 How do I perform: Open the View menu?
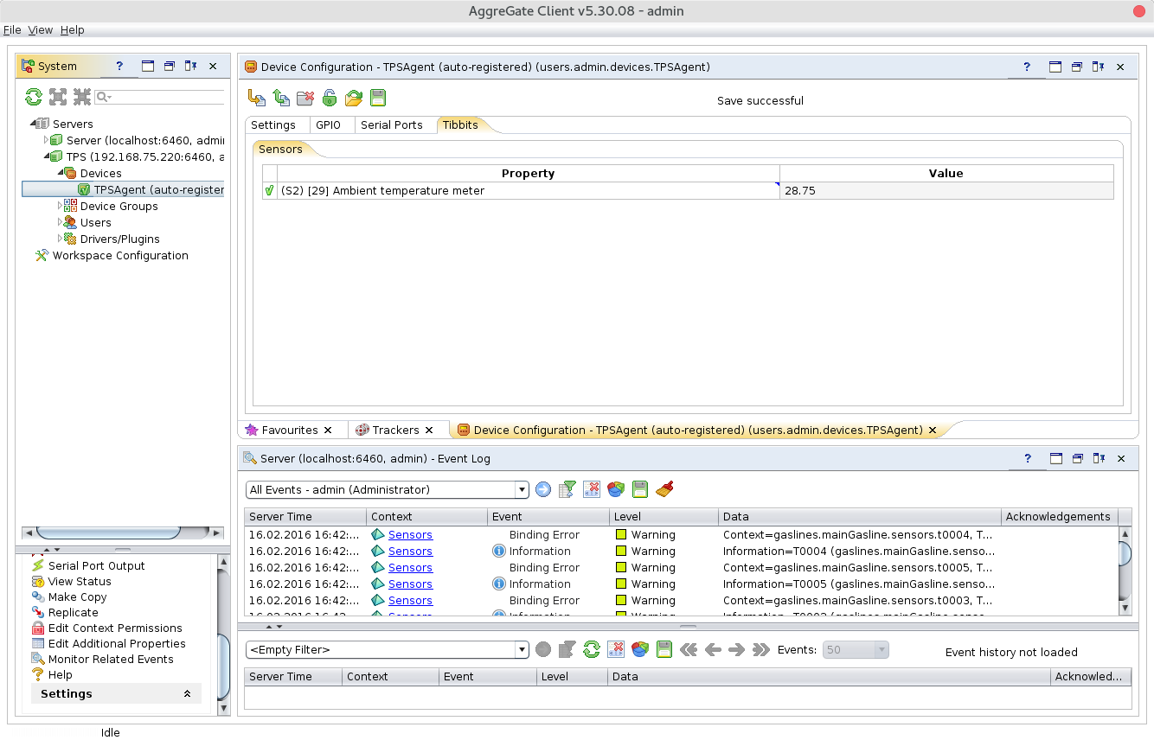(x=41, y=29)
